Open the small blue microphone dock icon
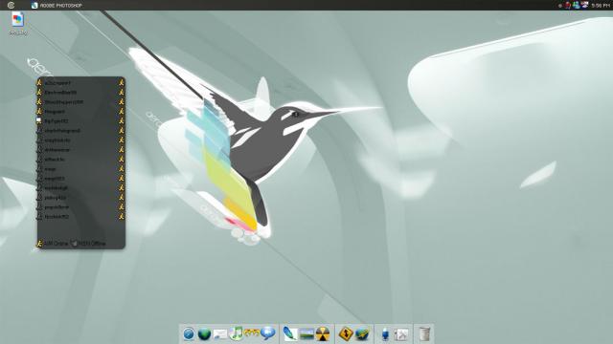Screen dimensions: 613x344 tap(385, 334)
